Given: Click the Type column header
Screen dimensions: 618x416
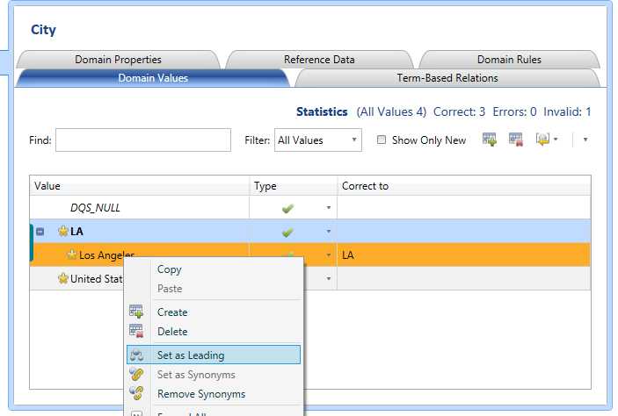Looking at the screenshot, I should 294,186.
